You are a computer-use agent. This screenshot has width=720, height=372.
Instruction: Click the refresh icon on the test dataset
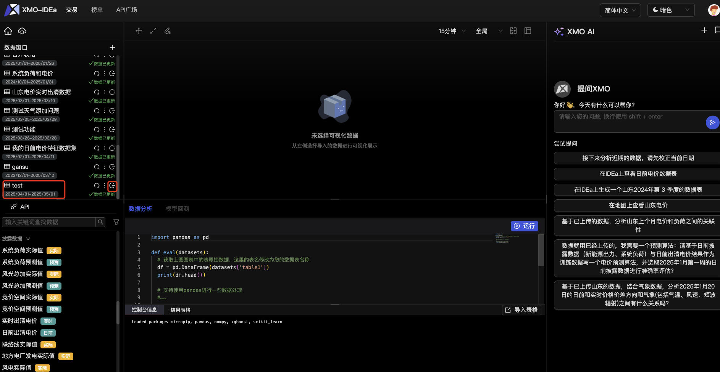pos(112,186)
